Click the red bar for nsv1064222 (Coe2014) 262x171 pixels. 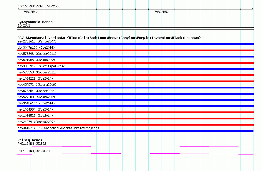[135, 81]
